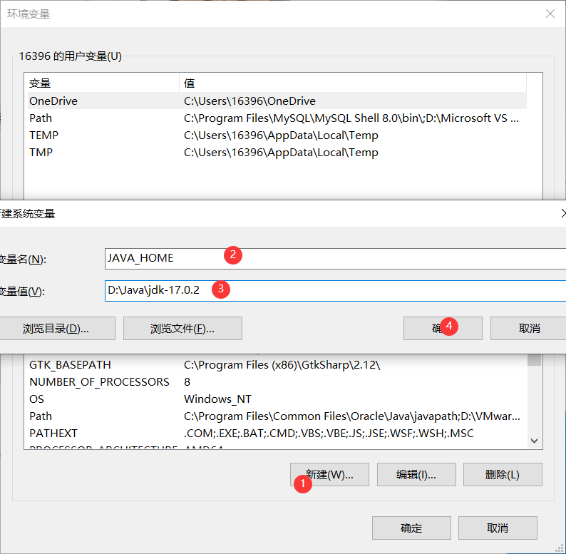The height and width of the screenshot is (554, 566).
Task: Click 取消 in the new system variable dialog
Action: [528, 328]
